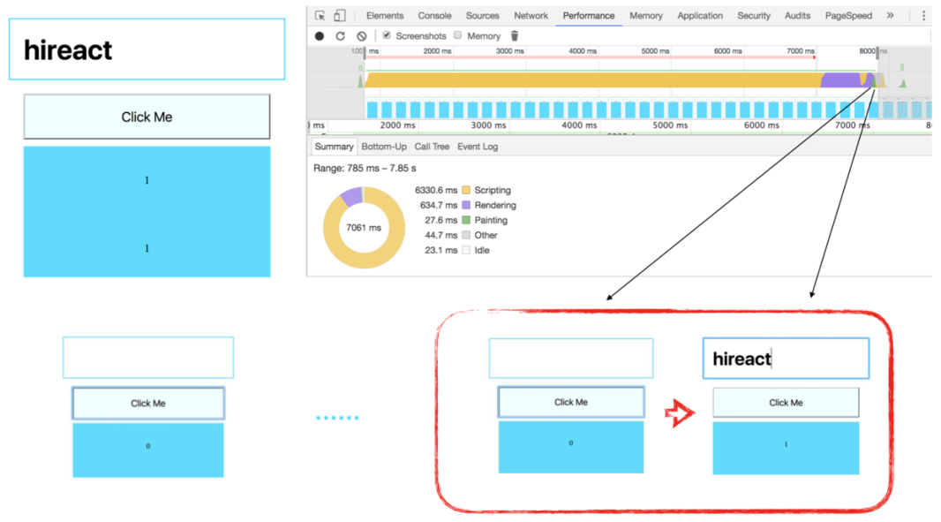
Task: Open the Audits tab
Action: (x=798, y=16)
